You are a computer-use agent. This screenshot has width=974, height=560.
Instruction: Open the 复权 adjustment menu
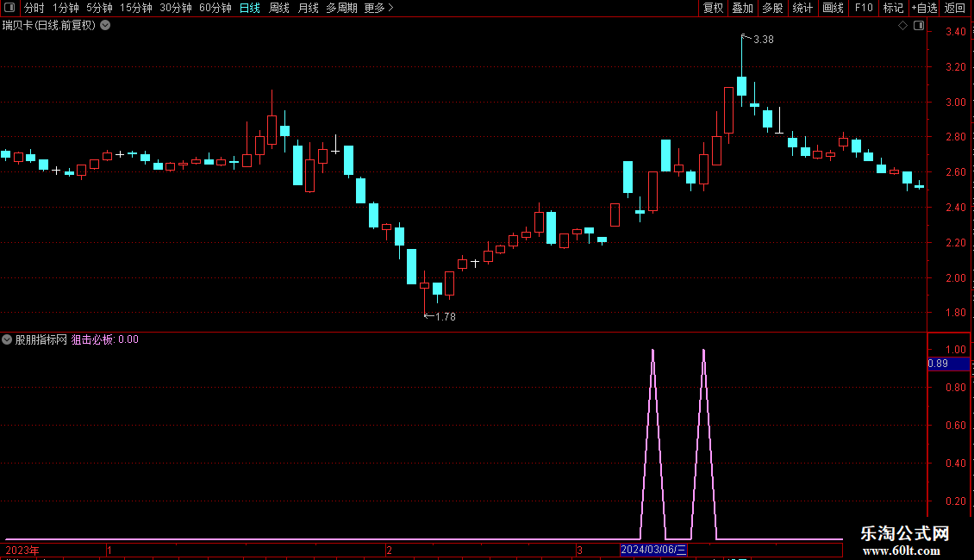(713, 8)
